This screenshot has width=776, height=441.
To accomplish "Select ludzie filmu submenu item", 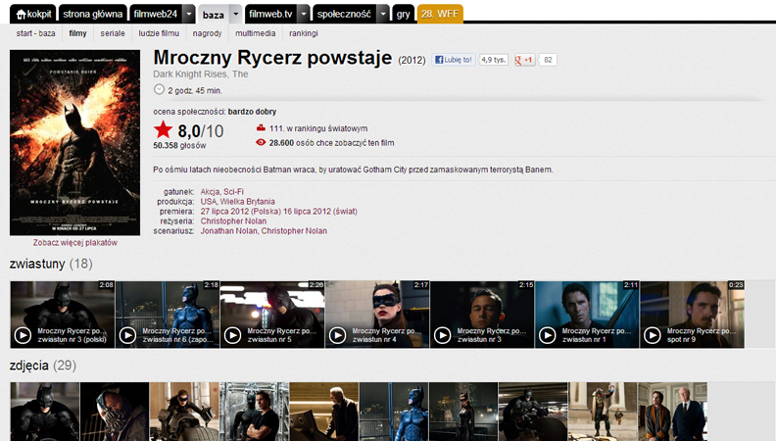I will click(159, 33).
